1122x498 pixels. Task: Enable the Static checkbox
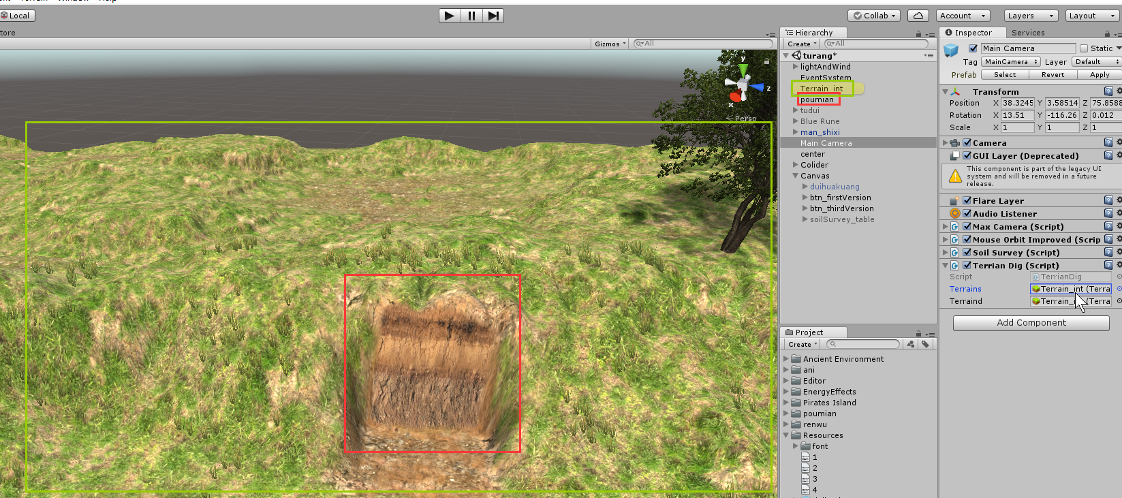click(x=1084, y=48)
